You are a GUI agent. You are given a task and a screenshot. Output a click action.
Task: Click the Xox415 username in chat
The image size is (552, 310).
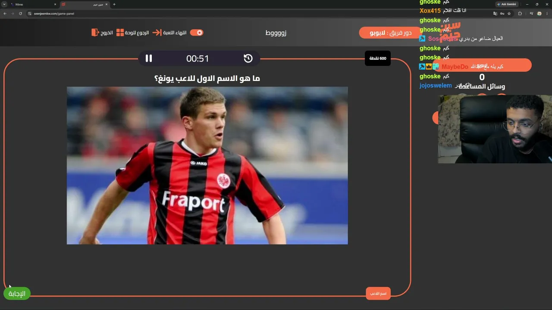pyautogui.click(x=430, y=11)
